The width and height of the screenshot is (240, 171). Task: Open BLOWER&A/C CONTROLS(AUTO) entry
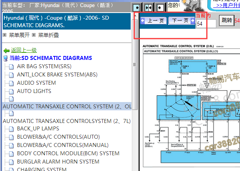point(58,137)
